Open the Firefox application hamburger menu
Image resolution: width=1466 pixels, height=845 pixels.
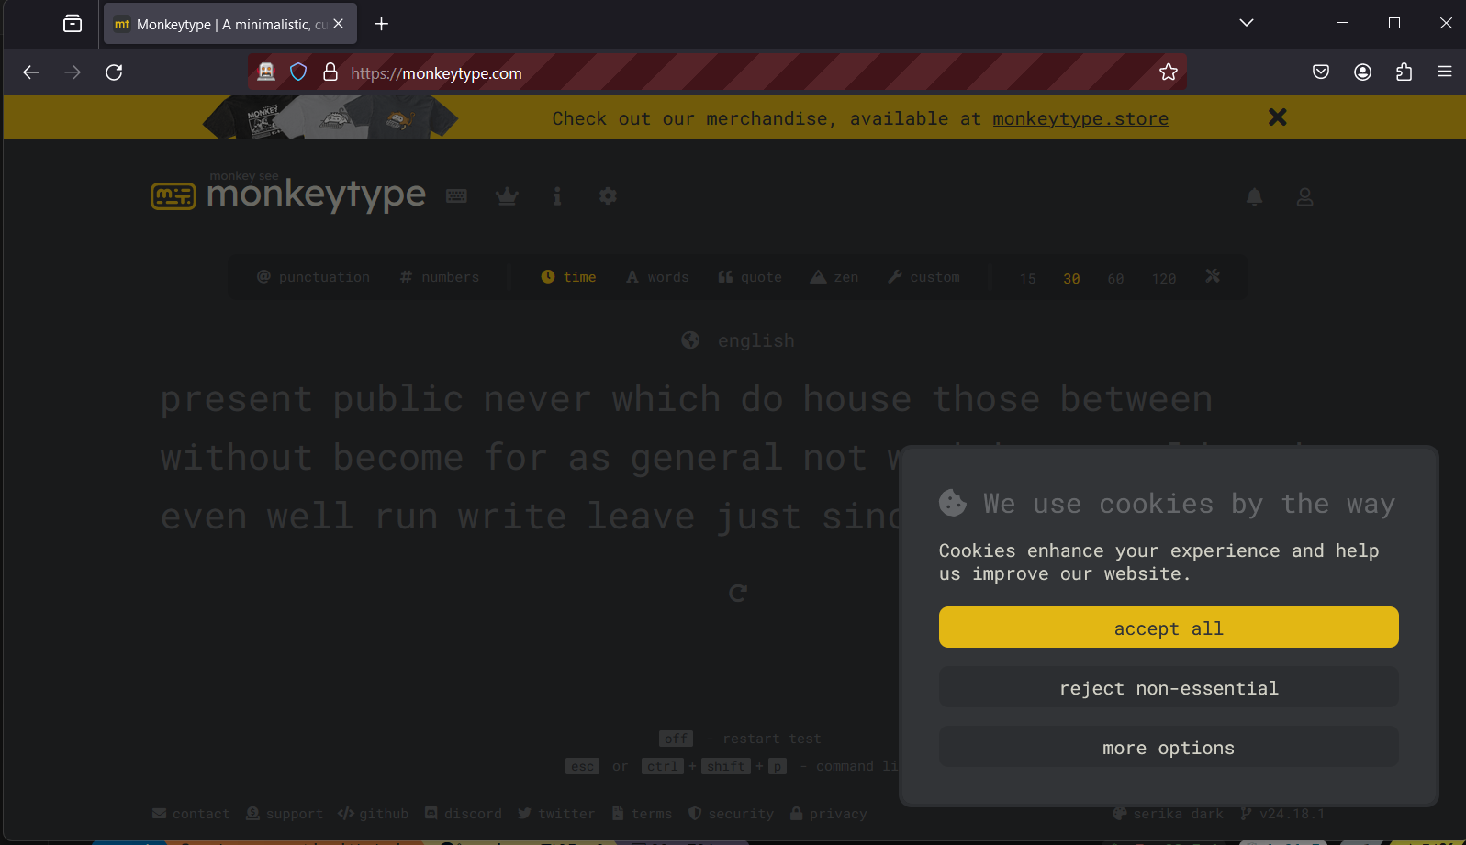[1444, 72]
